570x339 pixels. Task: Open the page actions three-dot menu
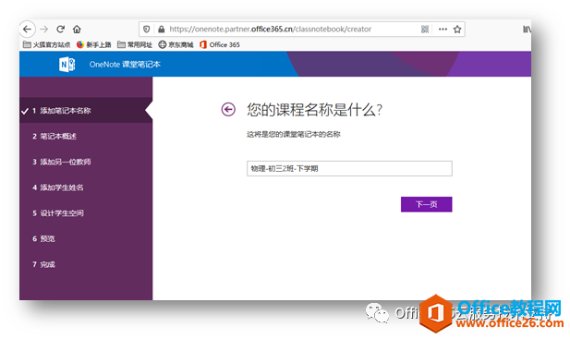coord(443,29)
